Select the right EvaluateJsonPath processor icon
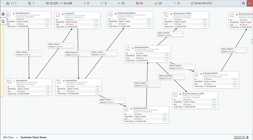Viewport: 253px width, 140px height. pos(196,75)
